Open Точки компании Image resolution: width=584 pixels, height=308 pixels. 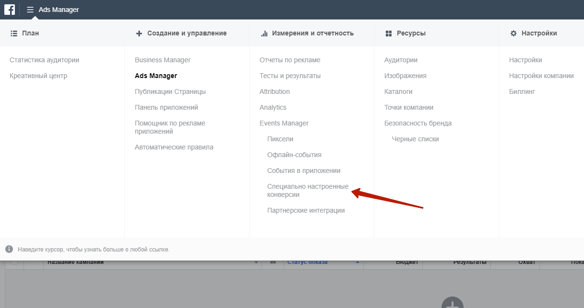pyautogui.click(x=409, y=107)
